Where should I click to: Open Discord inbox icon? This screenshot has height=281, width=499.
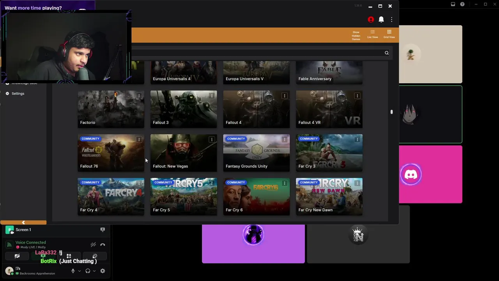(453, 4)
